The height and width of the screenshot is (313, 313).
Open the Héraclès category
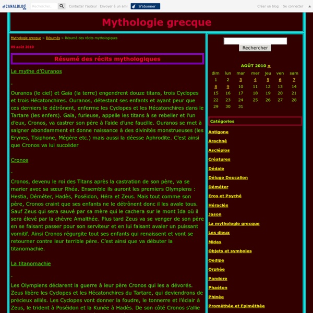(218, 205)
